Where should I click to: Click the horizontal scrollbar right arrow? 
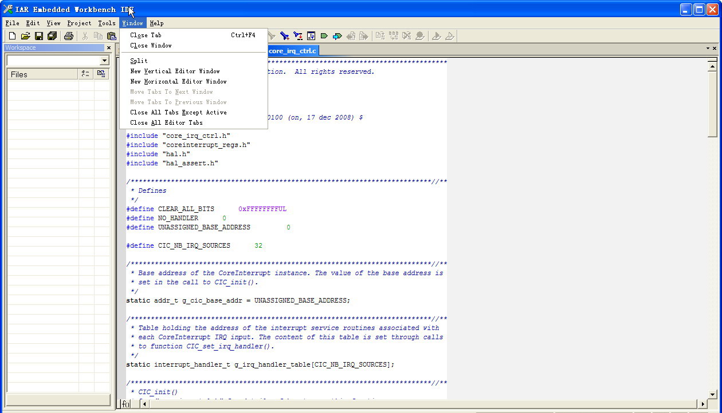click(703, 404)
